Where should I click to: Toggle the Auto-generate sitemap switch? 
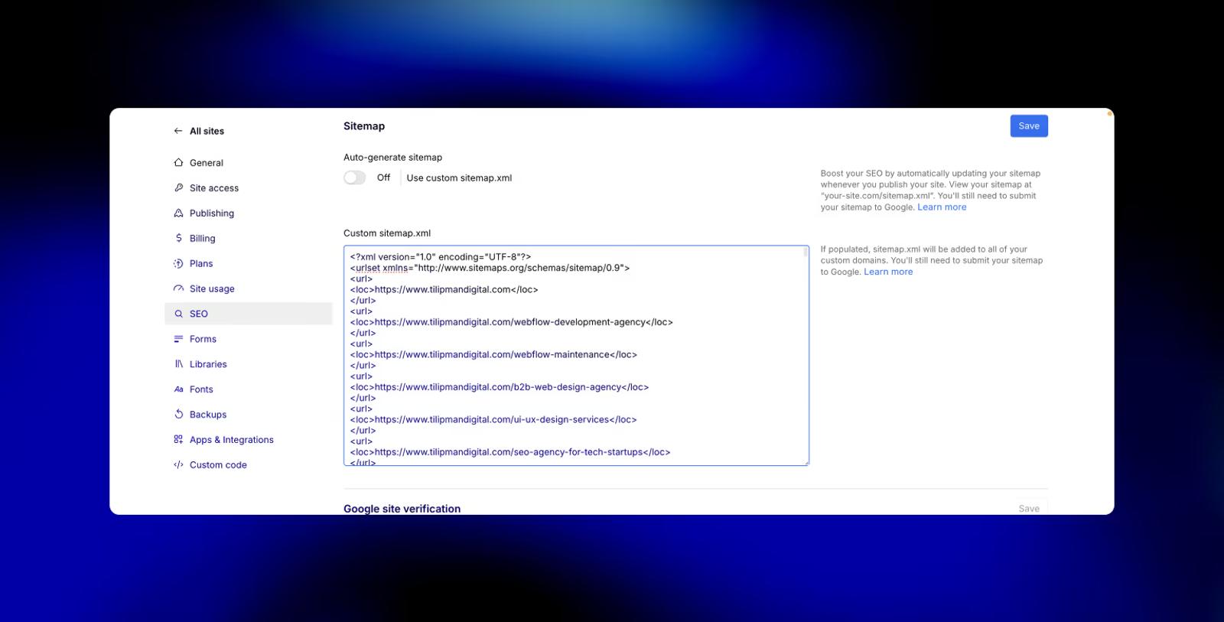click(x=354, y=177)
